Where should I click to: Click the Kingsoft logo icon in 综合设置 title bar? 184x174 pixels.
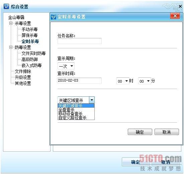click(6, 6)
